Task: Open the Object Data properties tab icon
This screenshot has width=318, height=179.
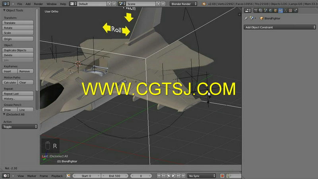Action: [285, 10]
